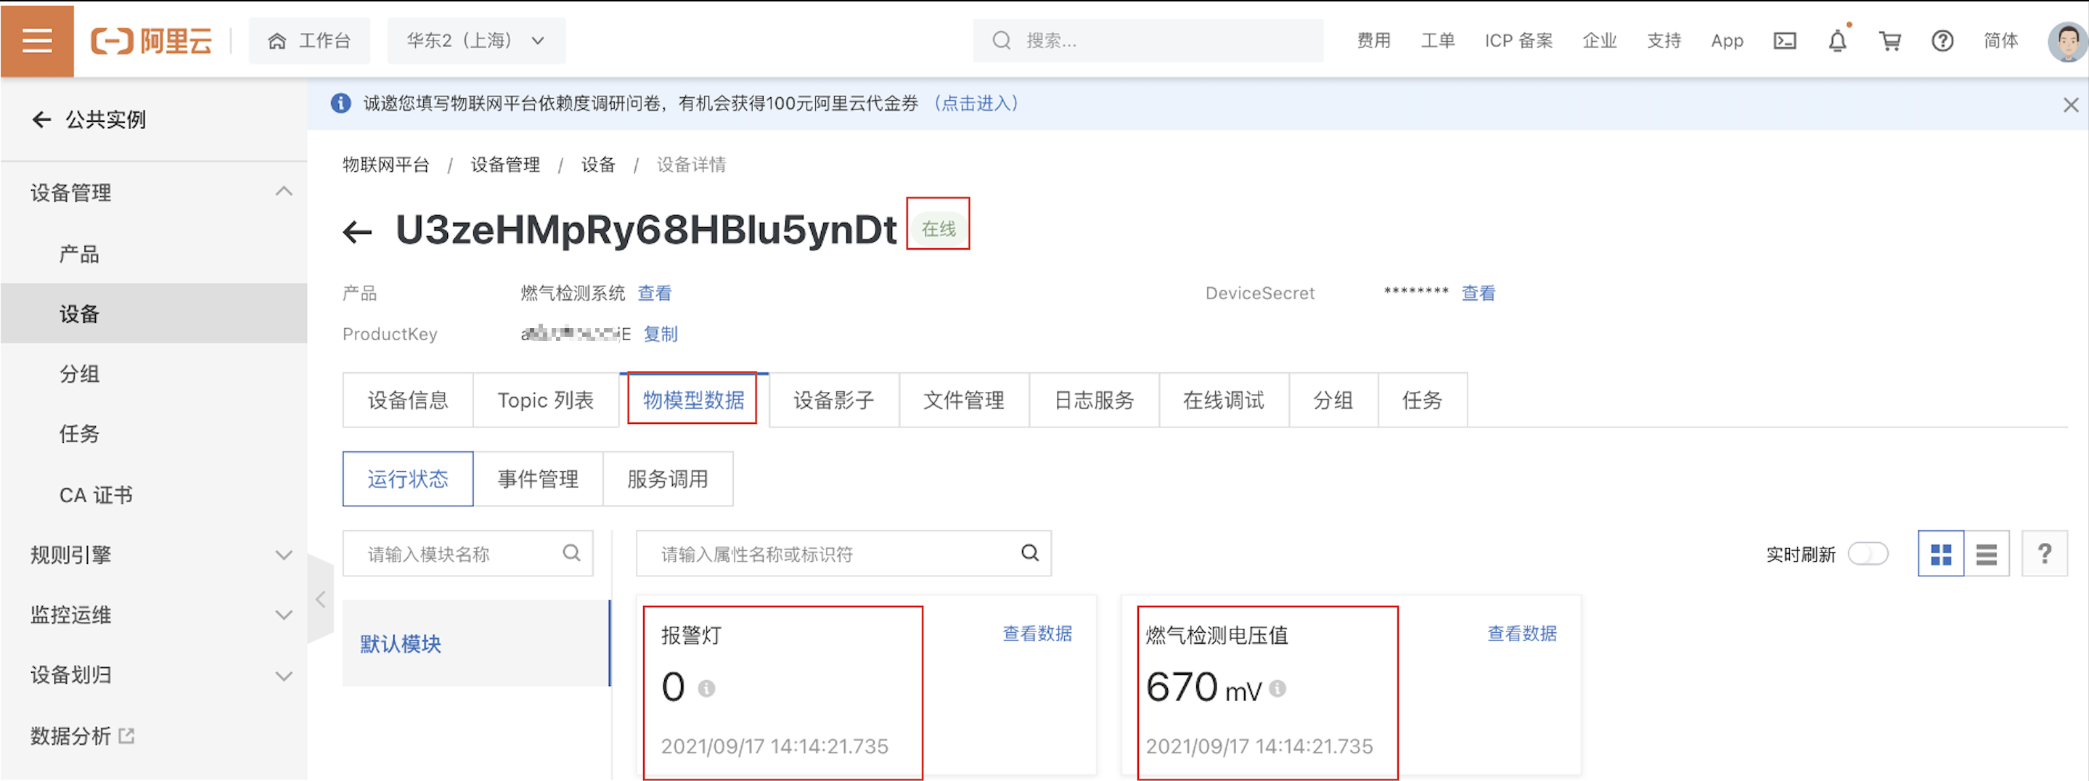Screen dimensions: 2089x781
Task: Toggle the 实时刷新 switch
Action: (1868, 554)
